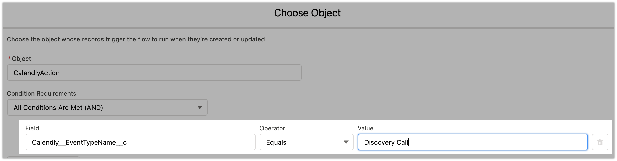Viewport: 617px width, 161px height.
Task: Click the word Equals in Operator
Action: [x=276, y=142]
